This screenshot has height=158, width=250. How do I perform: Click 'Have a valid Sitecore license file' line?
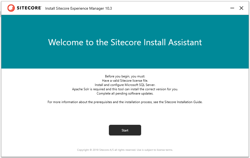click(125, 81)
